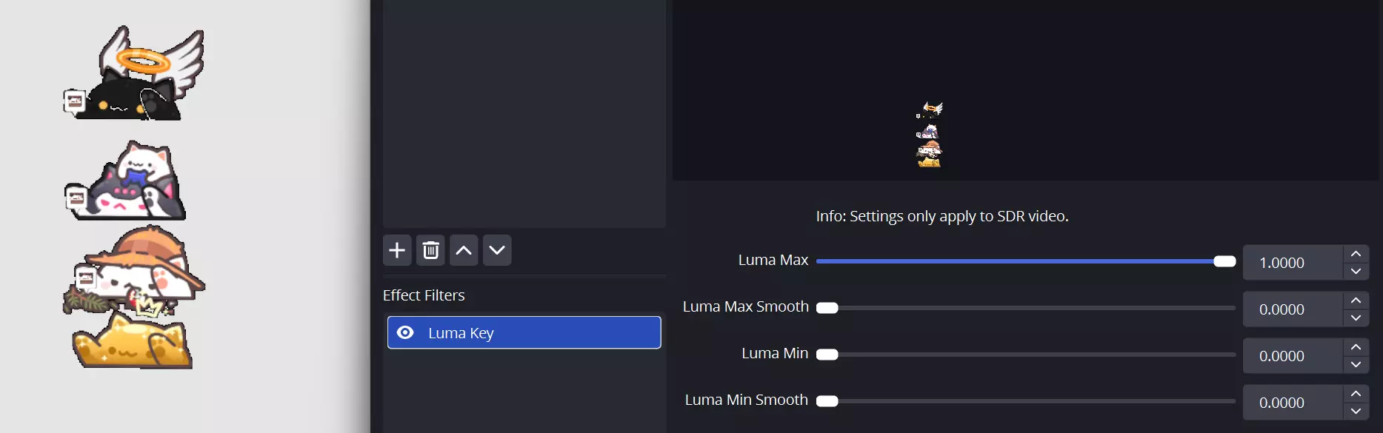Viewport: 1383px width, 433px height.
Task: Click the Luma Max Smooth slider track
Action: tap(1030, 308)
